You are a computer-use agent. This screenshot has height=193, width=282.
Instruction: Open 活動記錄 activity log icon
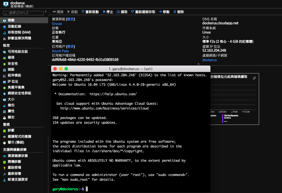4,27
